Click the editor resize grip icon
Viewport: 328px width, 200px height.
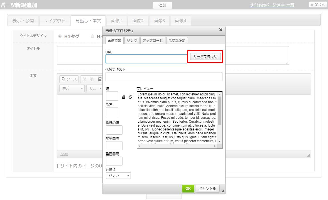[x=308, y=155]
